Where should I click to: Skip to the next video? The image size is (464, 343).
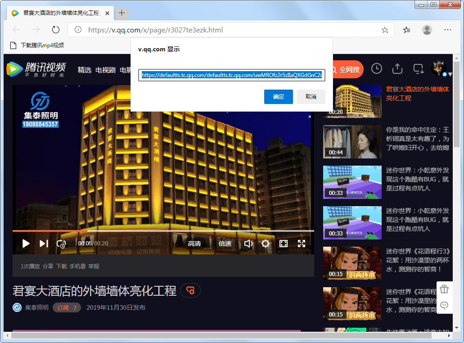tap(44, 244)
